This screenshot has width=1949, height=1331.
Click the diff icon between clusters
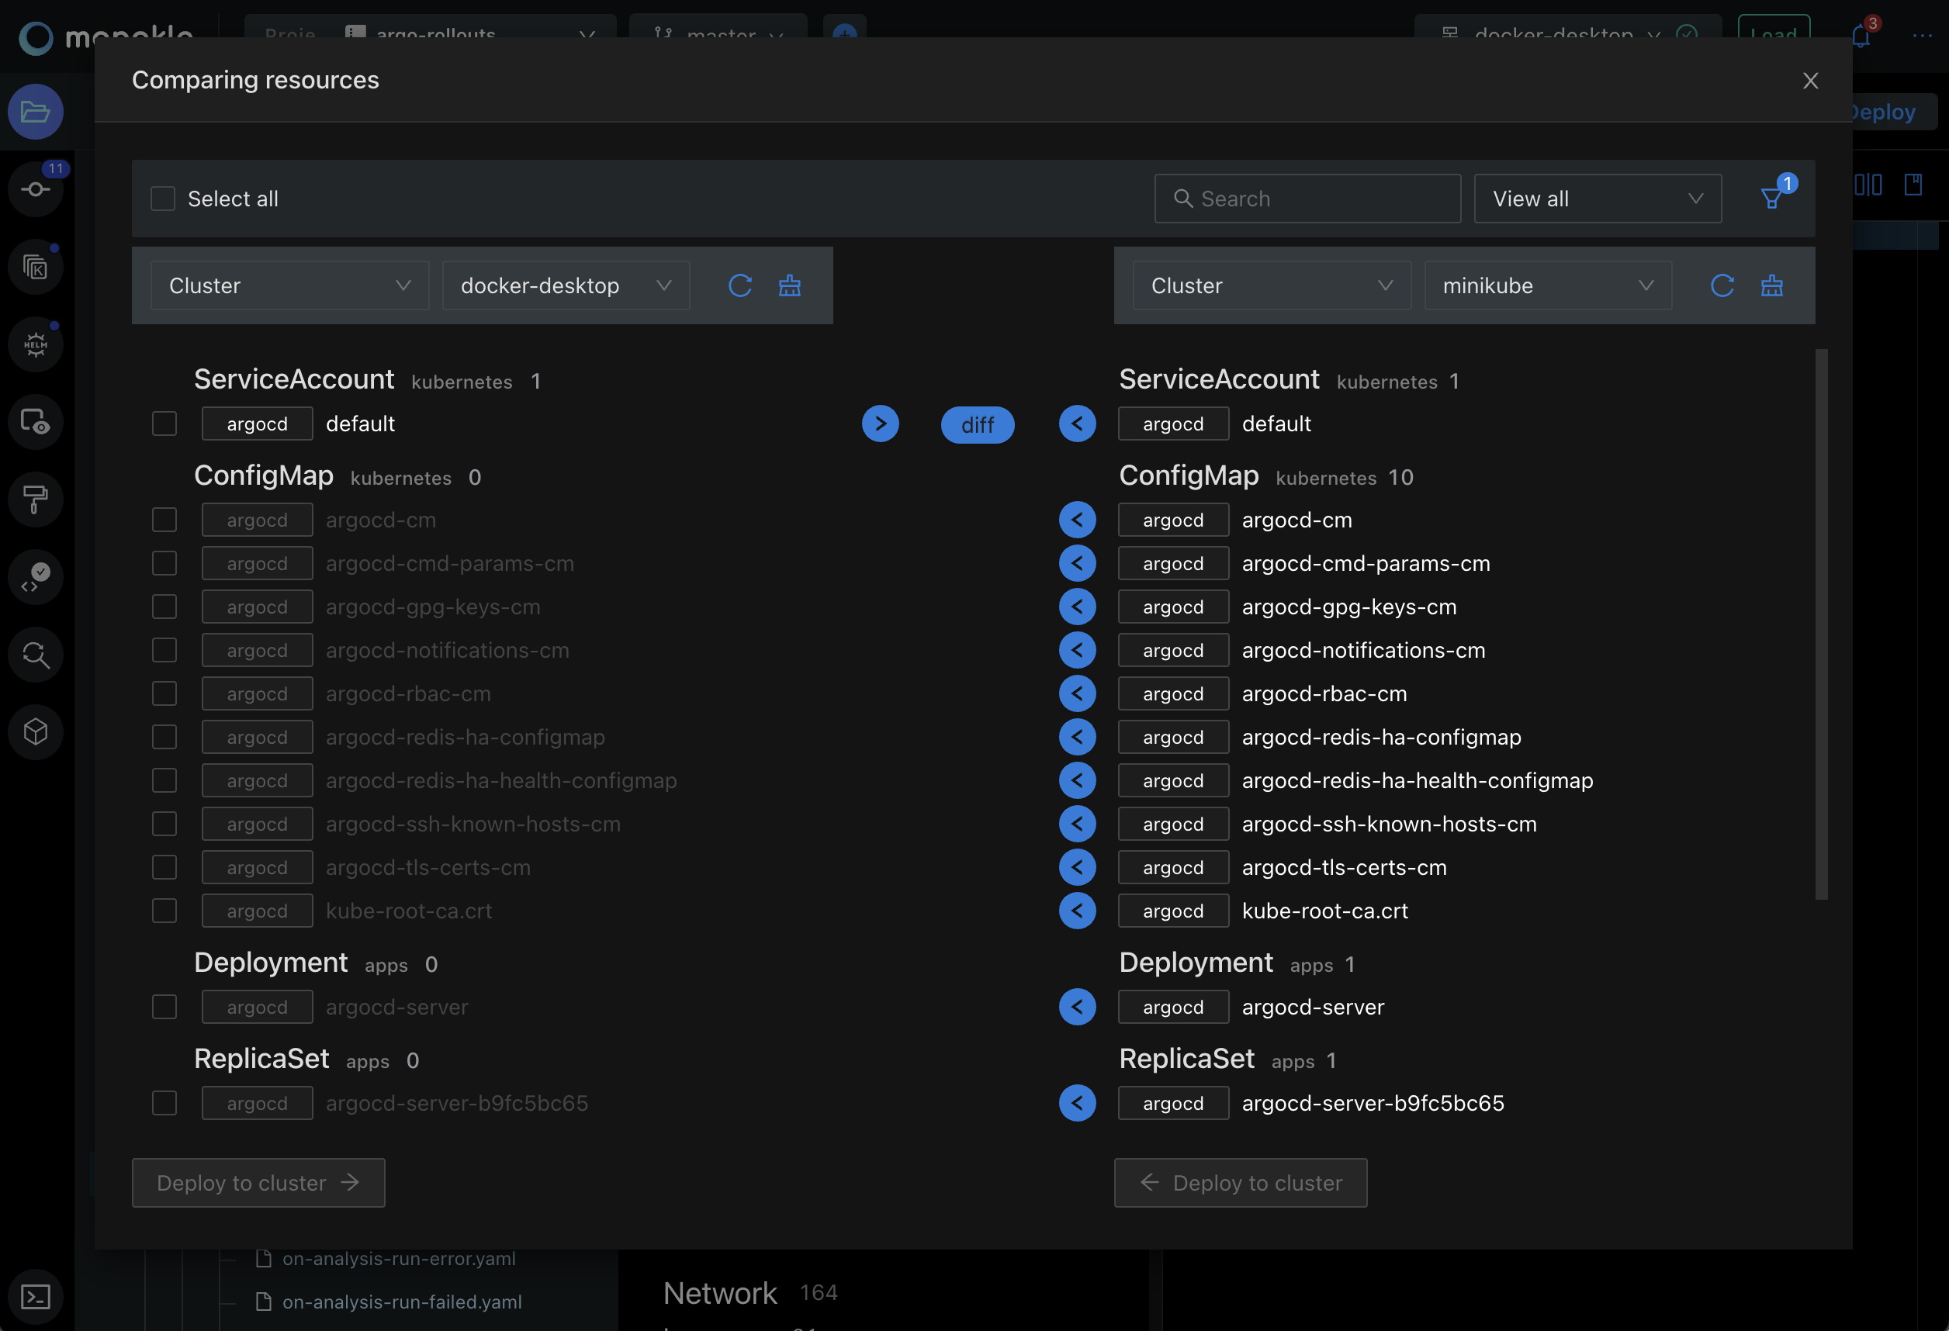click(978, 423)
